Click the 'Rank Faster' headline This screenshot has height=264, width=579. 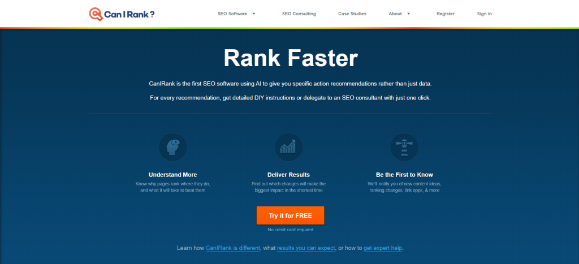coord(291,58)
